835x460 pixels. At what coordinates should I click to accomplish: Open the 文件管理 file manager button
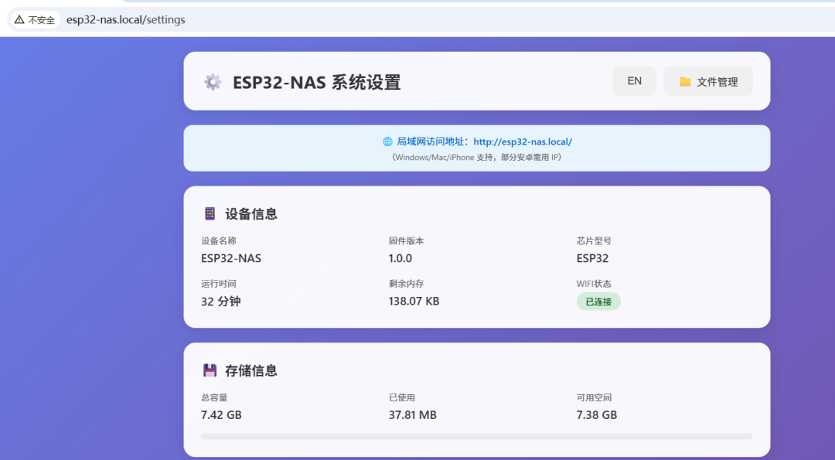pyautogui.click(x=708, y=80)
